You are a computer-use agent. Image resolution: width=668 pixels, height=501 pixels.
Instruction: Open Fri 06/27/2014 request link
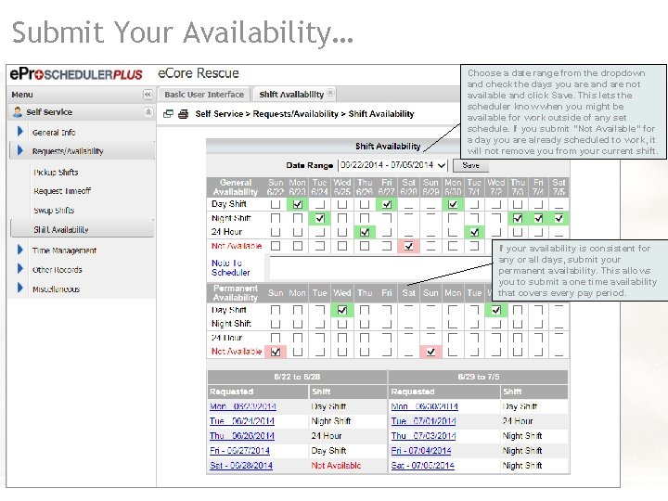point(239,451)
